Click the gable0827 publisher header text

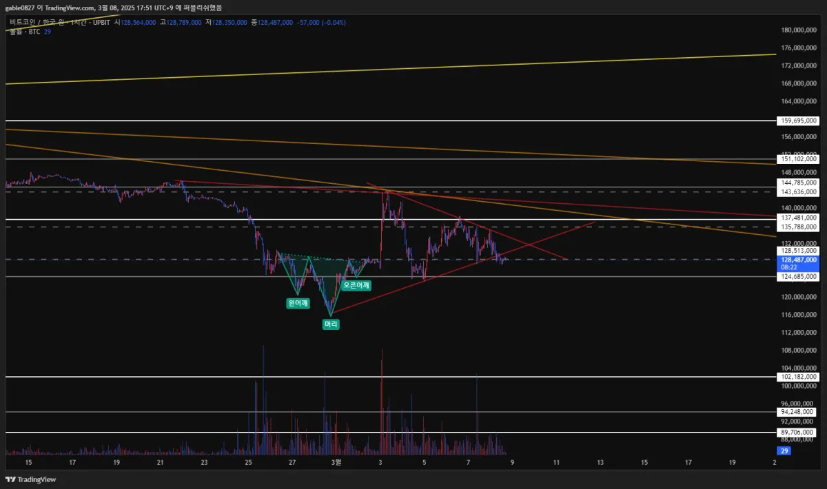click(x=21, y=8)
